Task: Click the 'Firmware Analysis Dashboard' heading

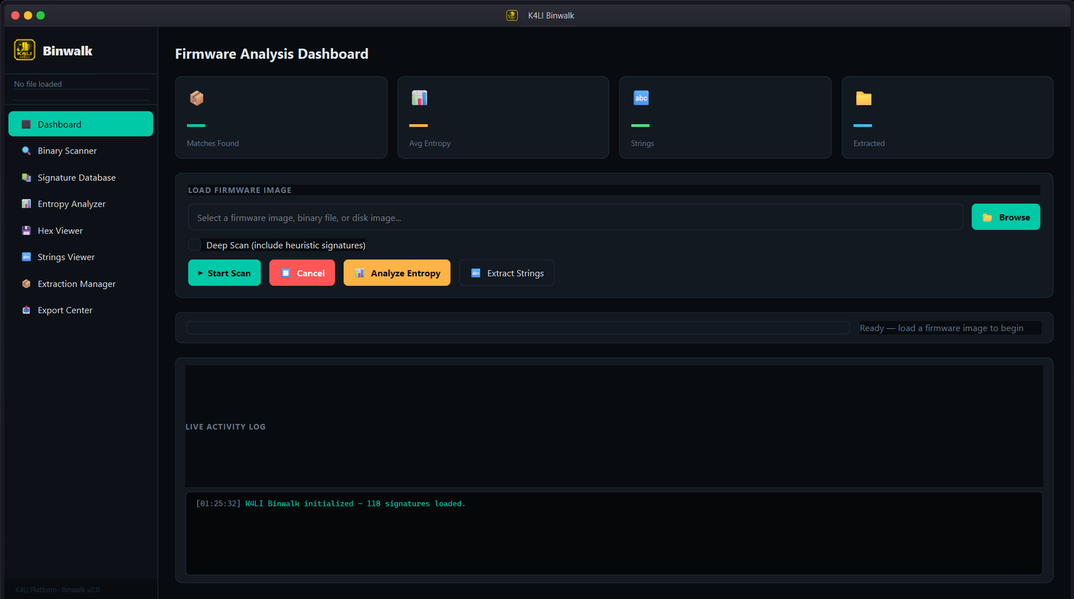Action: [272, 54]
